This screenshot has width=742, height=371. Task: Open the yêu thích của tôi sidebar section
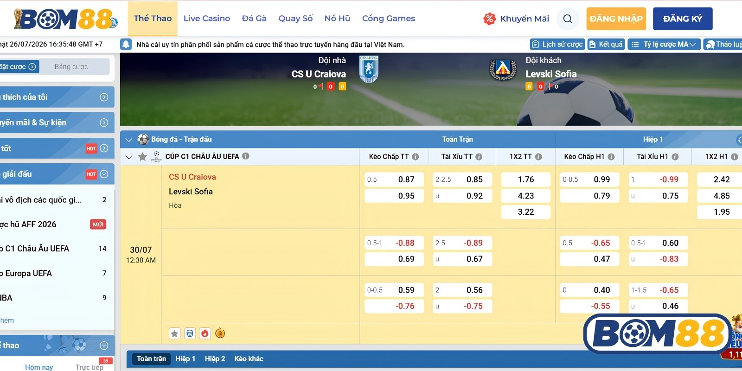click(x=57, y=97)
